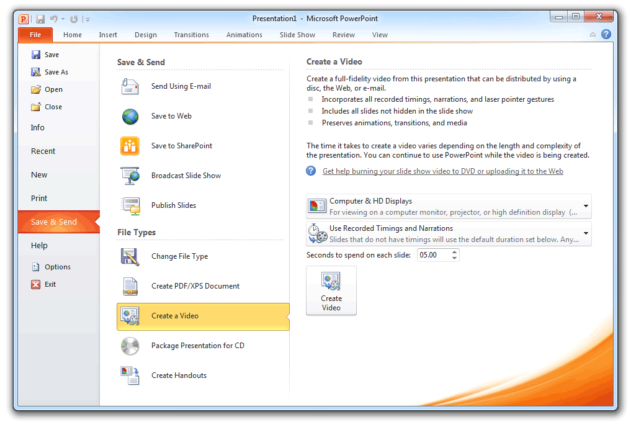Open the File tab

pos(35,35)
